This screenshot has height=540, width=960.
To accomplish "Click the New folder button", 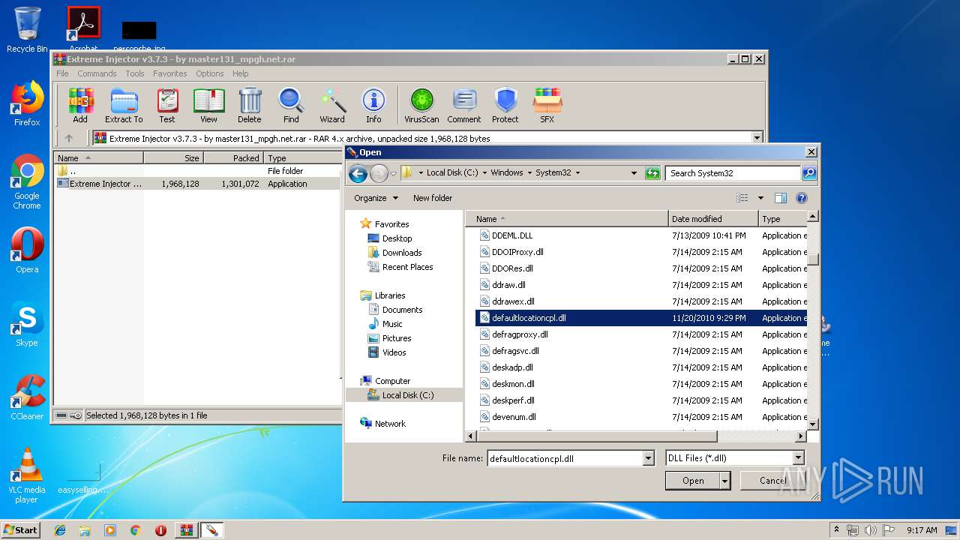I will (x=433, y=198).
